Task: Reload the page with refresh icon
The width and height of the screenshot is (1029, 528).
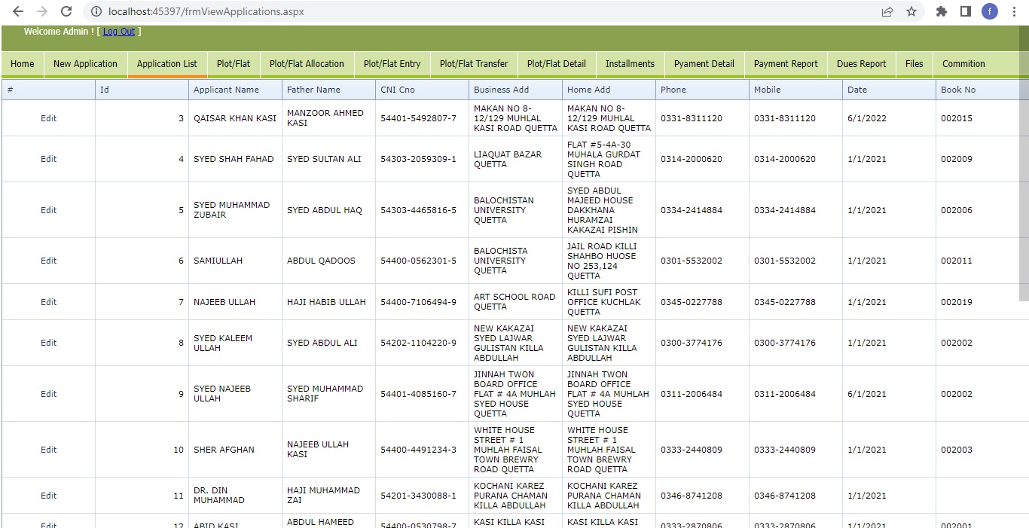Action: (66, 11)
